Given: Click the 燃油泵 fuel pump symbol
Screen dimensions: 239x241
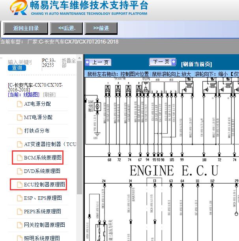Looking at the screenshot, I should point(97,106).
